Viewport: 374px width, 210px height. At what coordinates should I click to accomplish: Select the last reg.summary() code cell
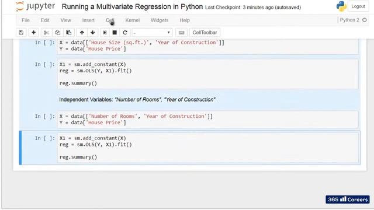coord(207,148)
